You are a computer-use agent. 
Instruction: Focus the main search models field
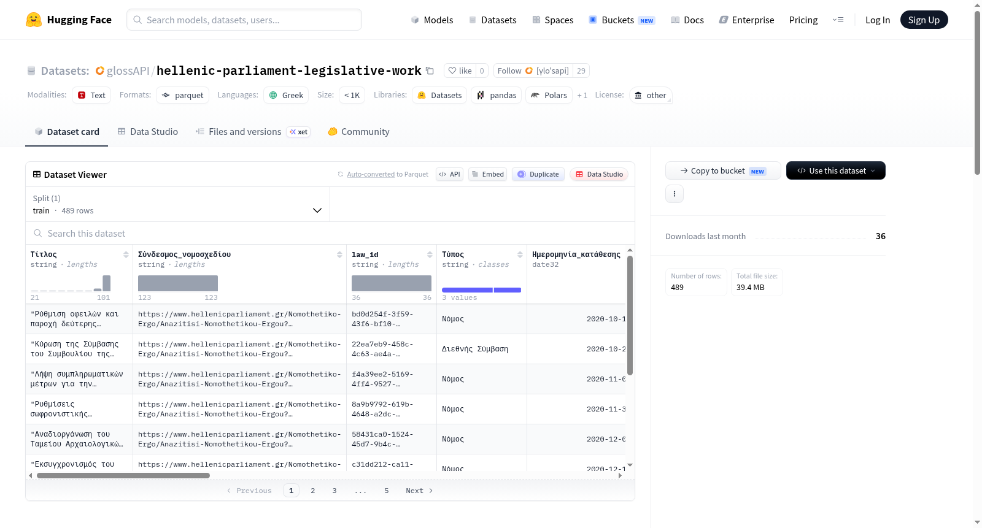244,20
